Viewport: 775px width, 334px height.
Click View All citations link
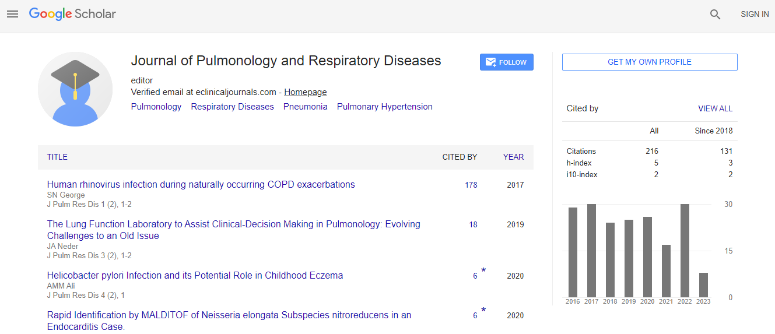(x=715, y=108)
